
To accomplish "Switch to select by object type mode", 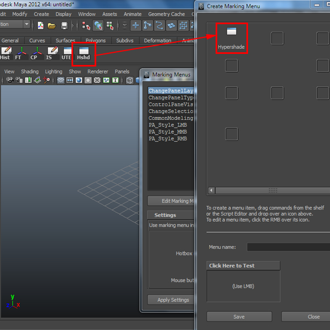I will 98,25.
